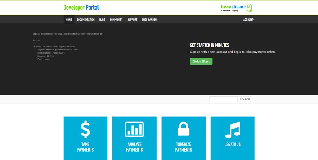Open Code Garden from the navbar
The width and height of the screenshot is (318, 160).
click(149, 19)
